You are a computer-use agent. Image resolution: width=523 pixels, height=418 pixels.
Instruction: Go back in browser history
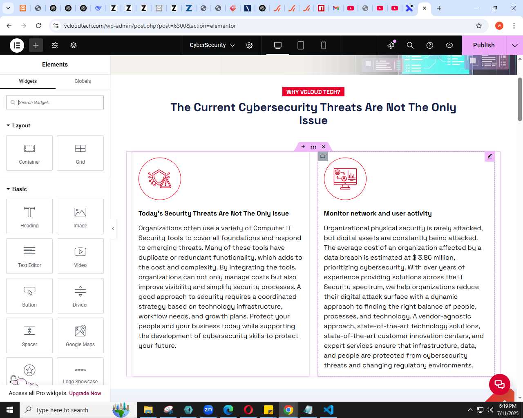(x=9, y=26)
